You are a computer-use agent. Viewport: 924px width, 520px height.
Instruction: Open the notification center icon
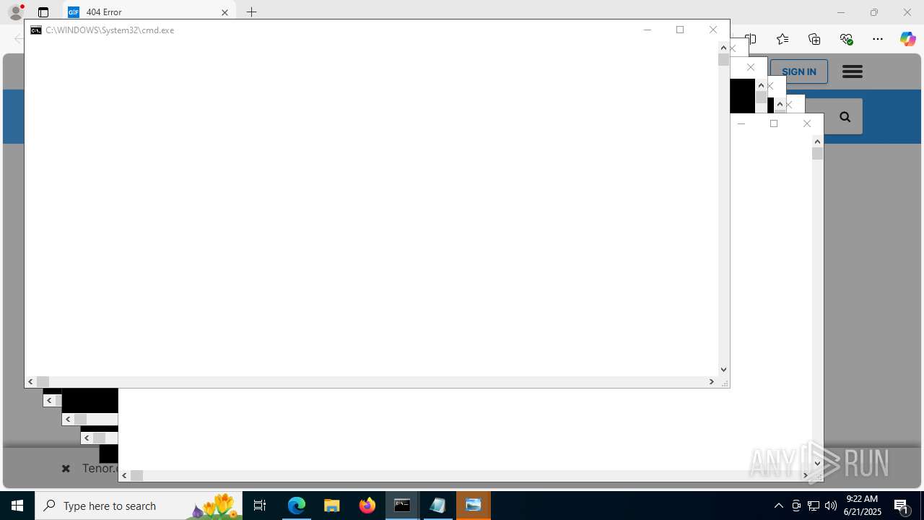pyautogui.click(x=902, y=506)
